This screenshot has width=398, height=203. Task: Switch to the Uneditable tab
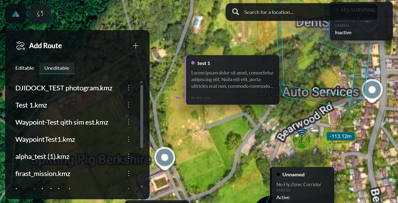coord(57,68)
